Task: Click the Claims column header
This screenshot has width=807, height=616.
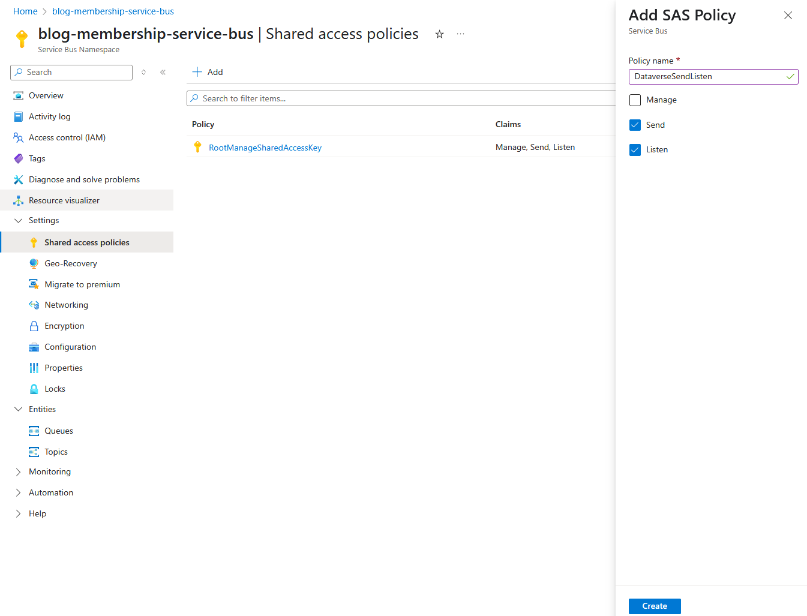Action: click(x=508, y=124)
